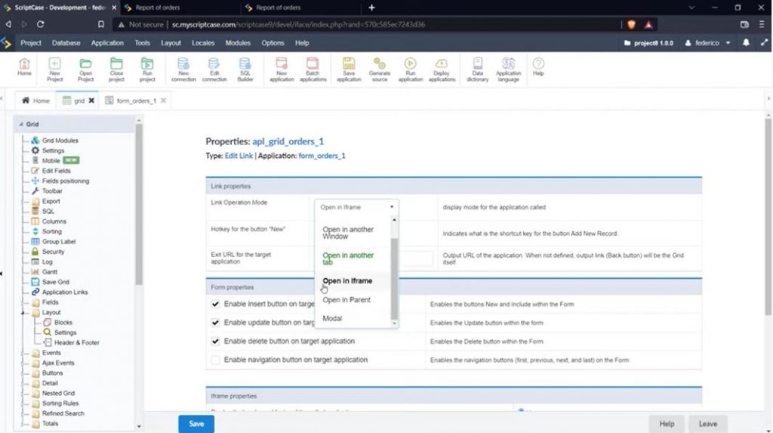Click the Run application icon
Screen dimensions: 773x433
(x=410, y=69)
